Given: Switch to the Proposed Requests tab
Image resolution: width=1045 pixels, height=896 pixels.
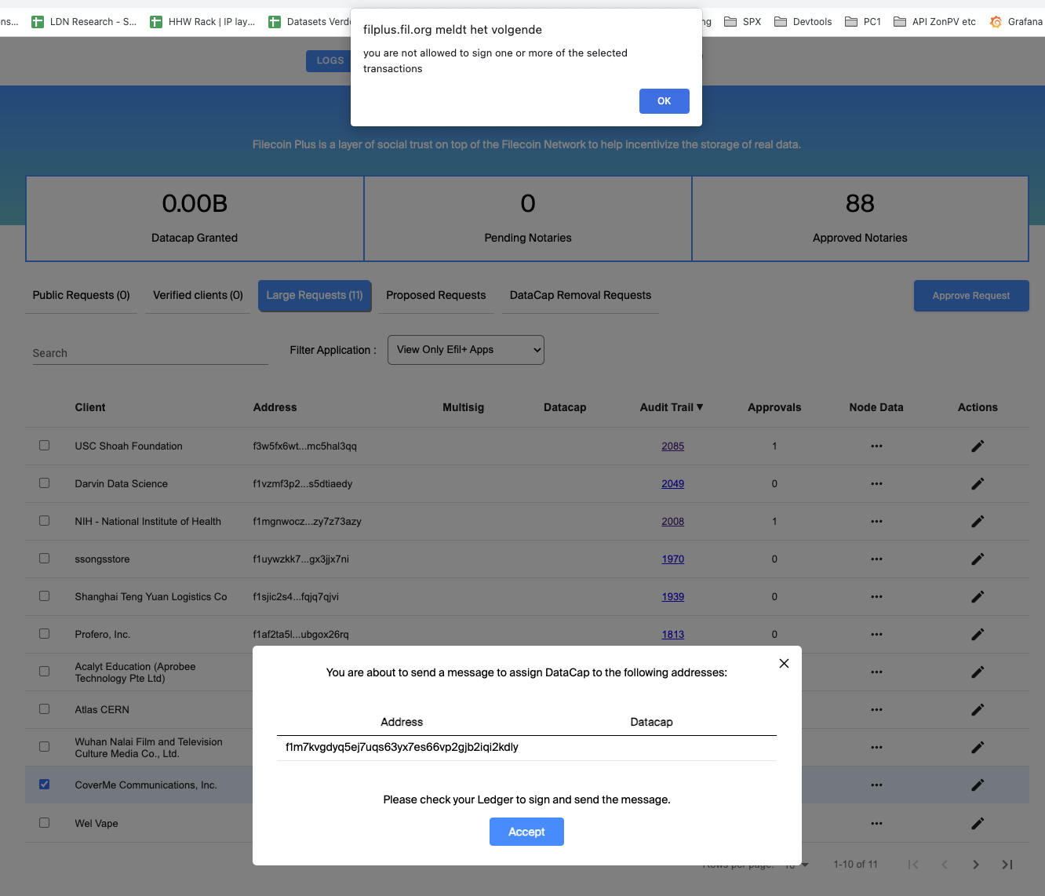Looking at the screenshot, I should [435, 295].
